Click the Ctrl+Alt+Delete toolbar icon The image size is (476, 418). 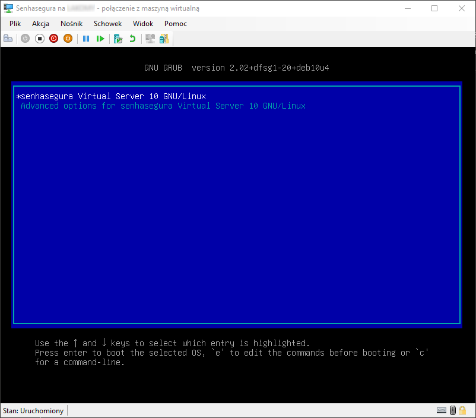(8, 39)
